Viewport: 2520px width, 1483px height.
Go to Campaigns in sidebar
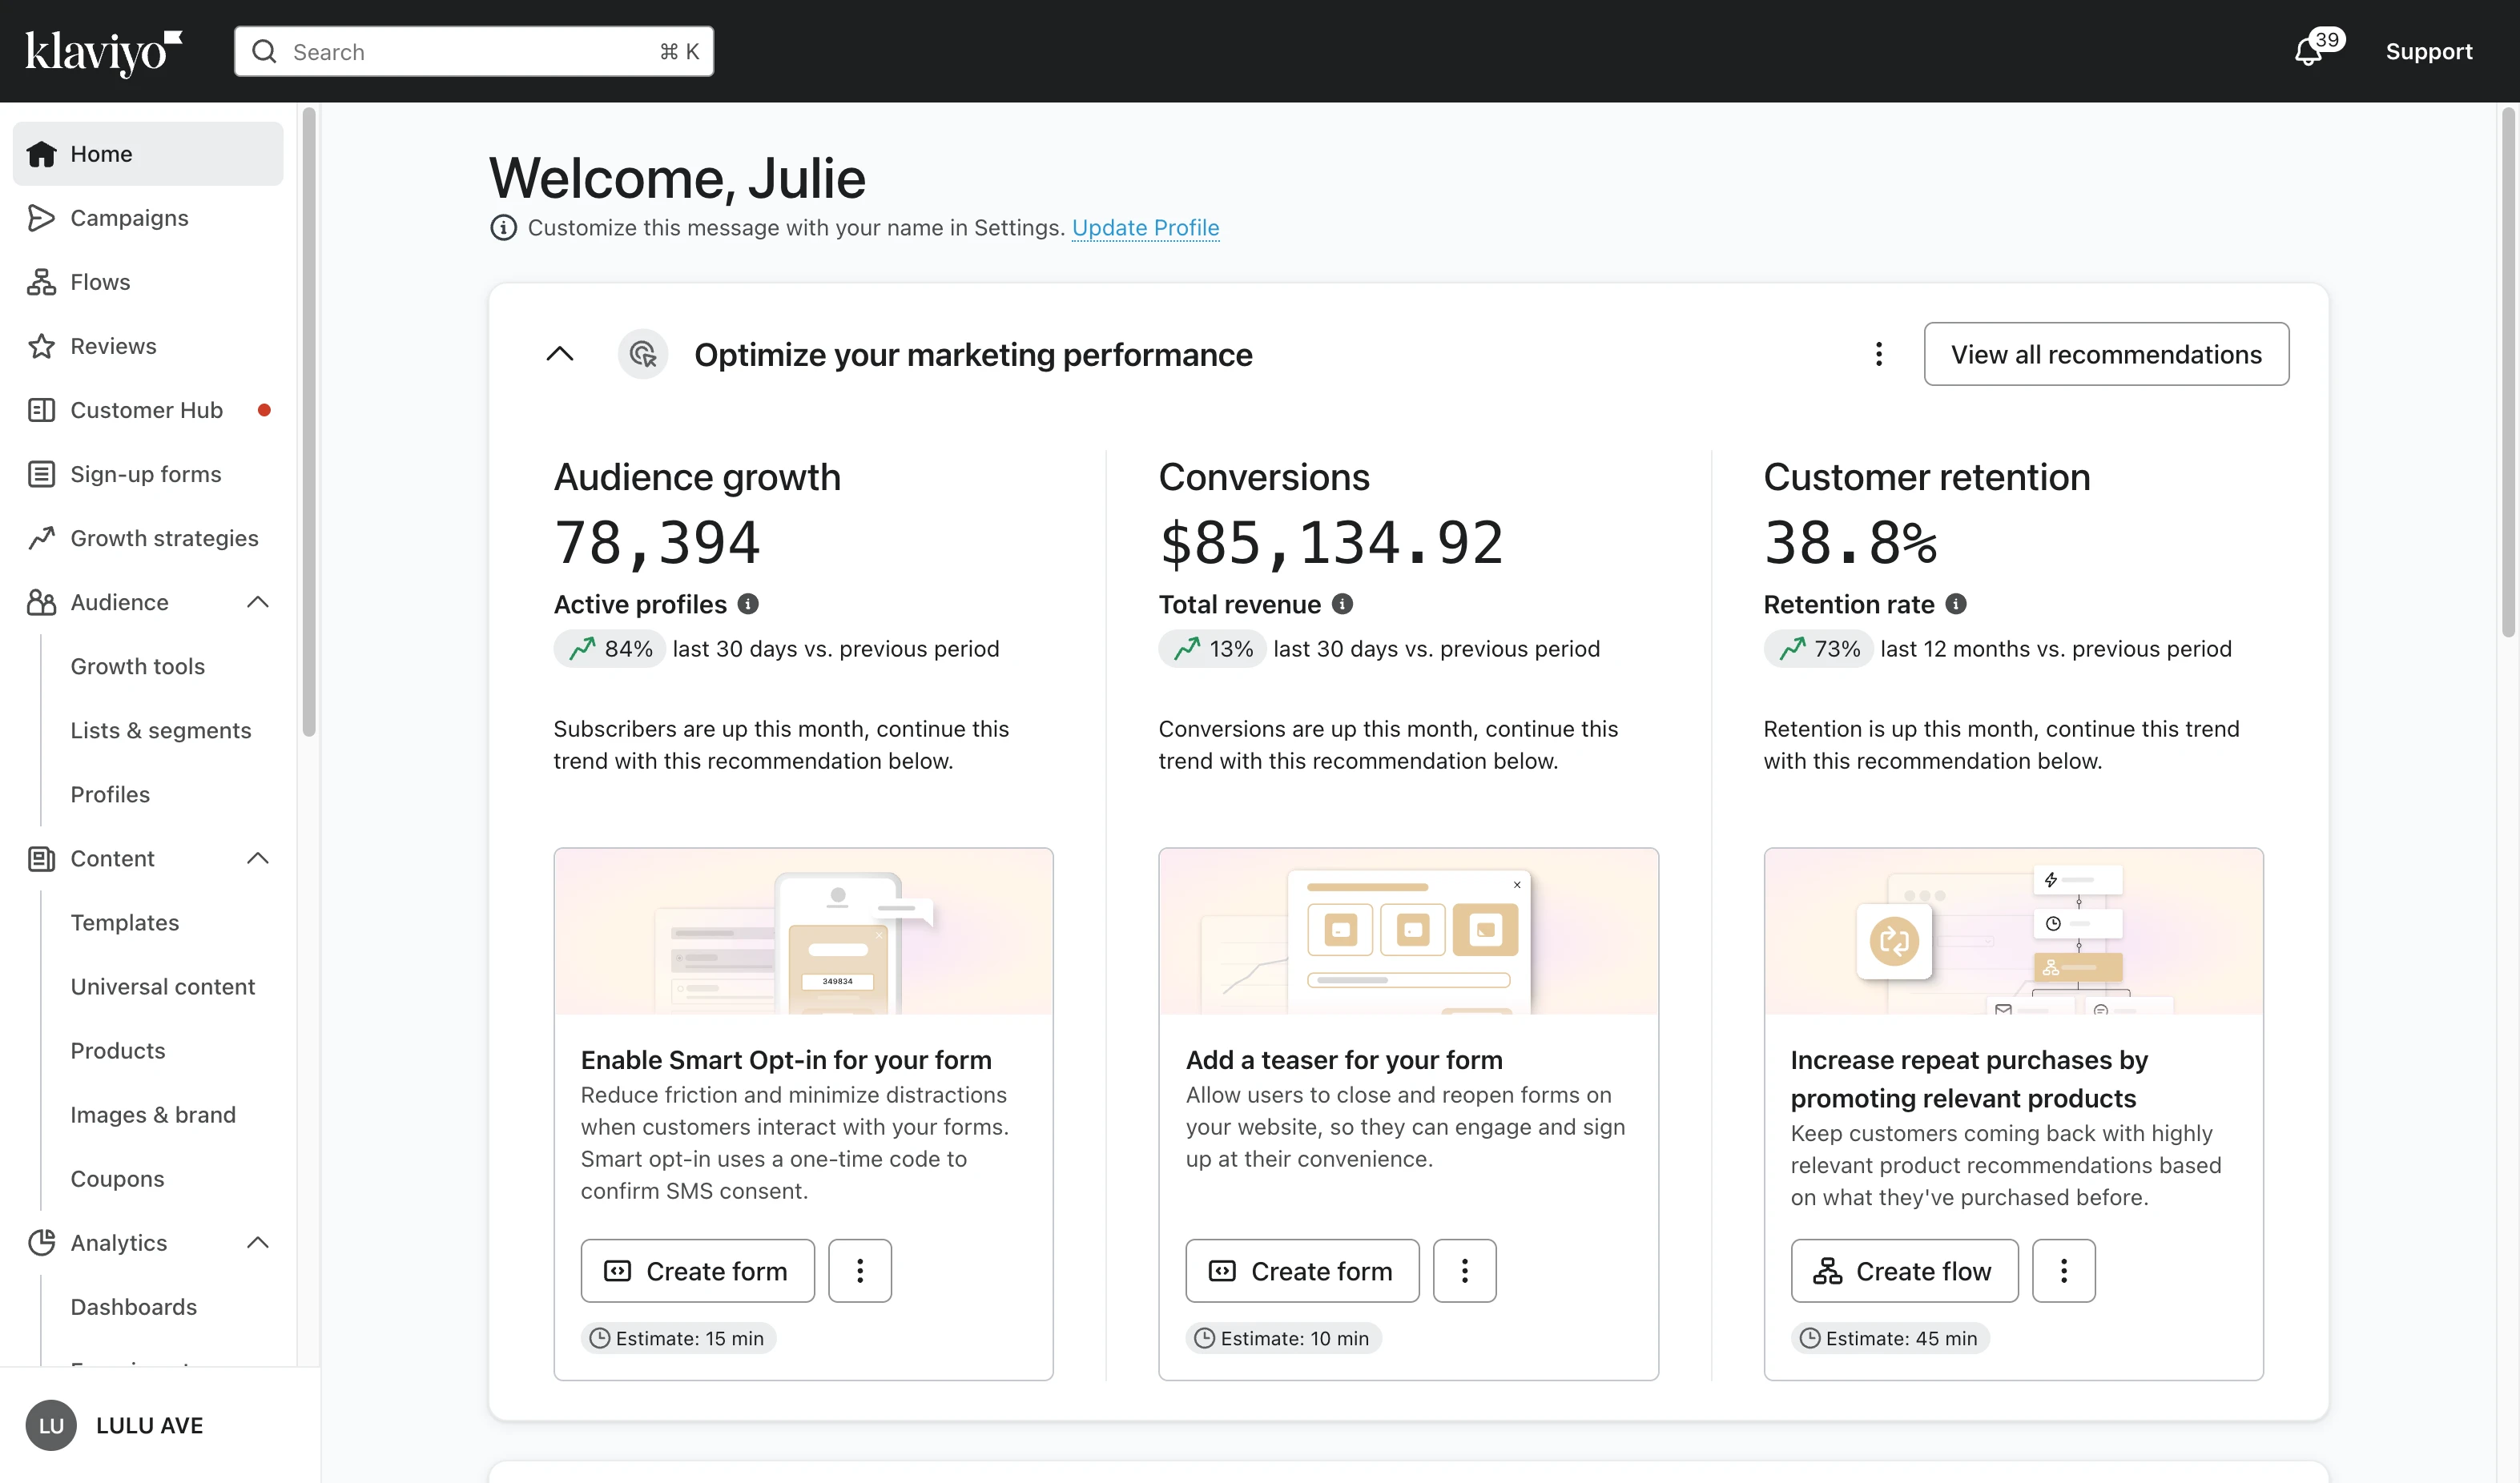pos(148,218)
